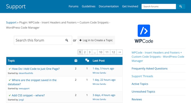The width and height of the screenshot is (191, 103).
Task: Go to pagination page 12
Action: point(113,52)
